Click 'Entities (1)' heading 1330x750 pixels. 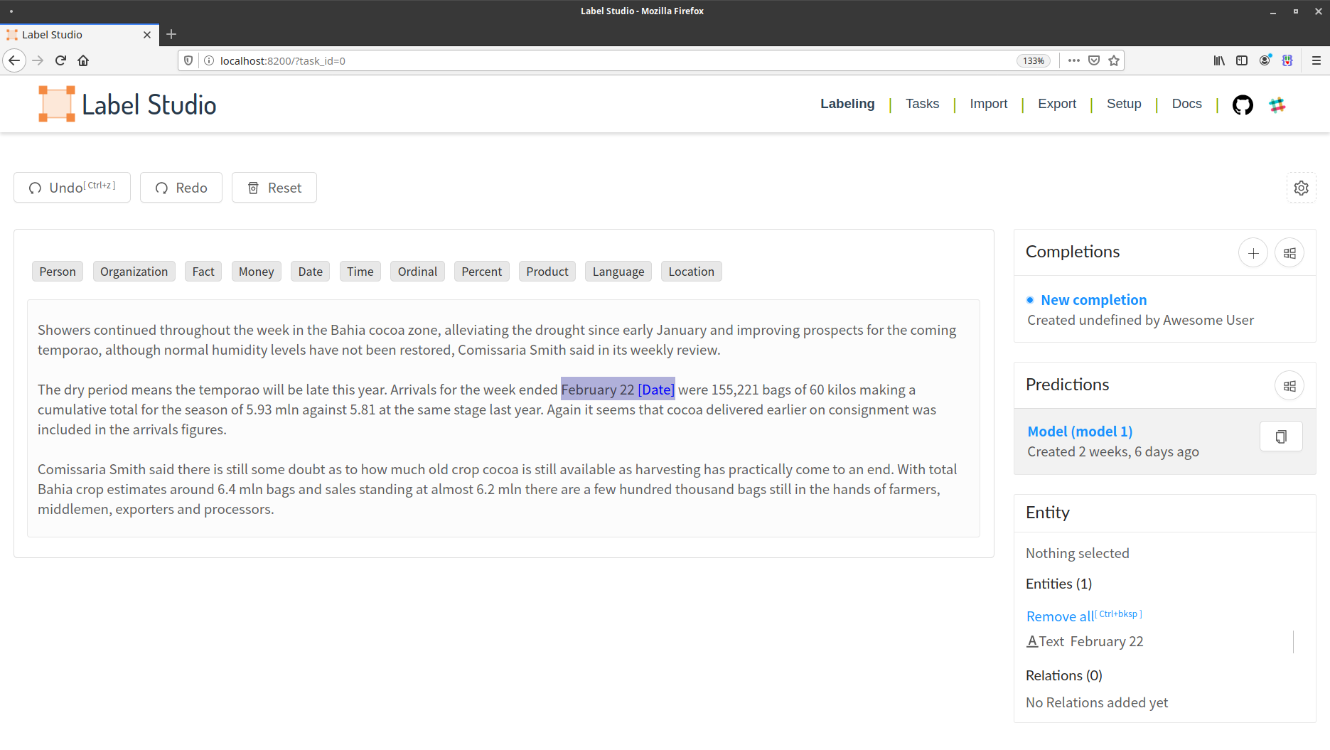click(x=1059, y=584)
